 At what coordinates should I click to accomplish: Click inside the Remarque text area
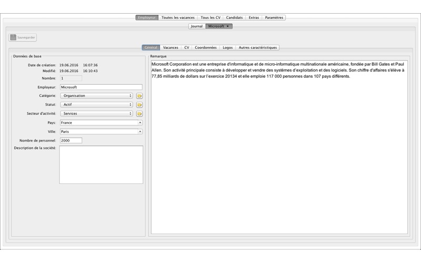click(279, 147)
